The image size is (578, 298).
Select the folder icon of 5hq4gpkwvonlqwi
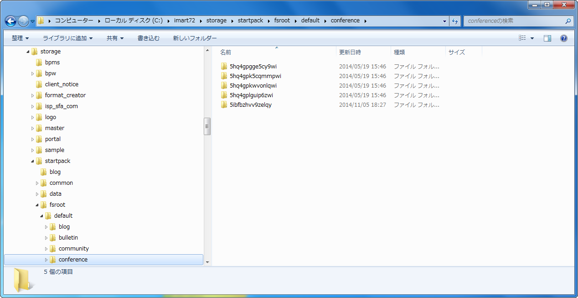click(224, 86)
